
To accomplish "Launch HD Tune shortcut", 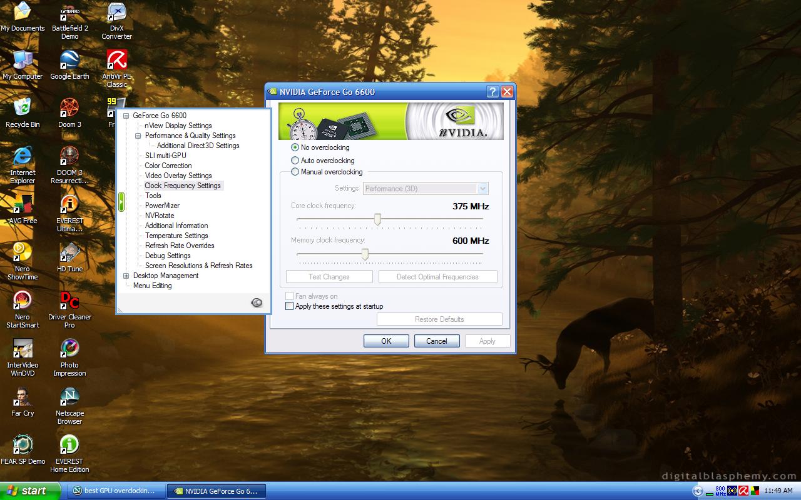I will click(69, 257).
